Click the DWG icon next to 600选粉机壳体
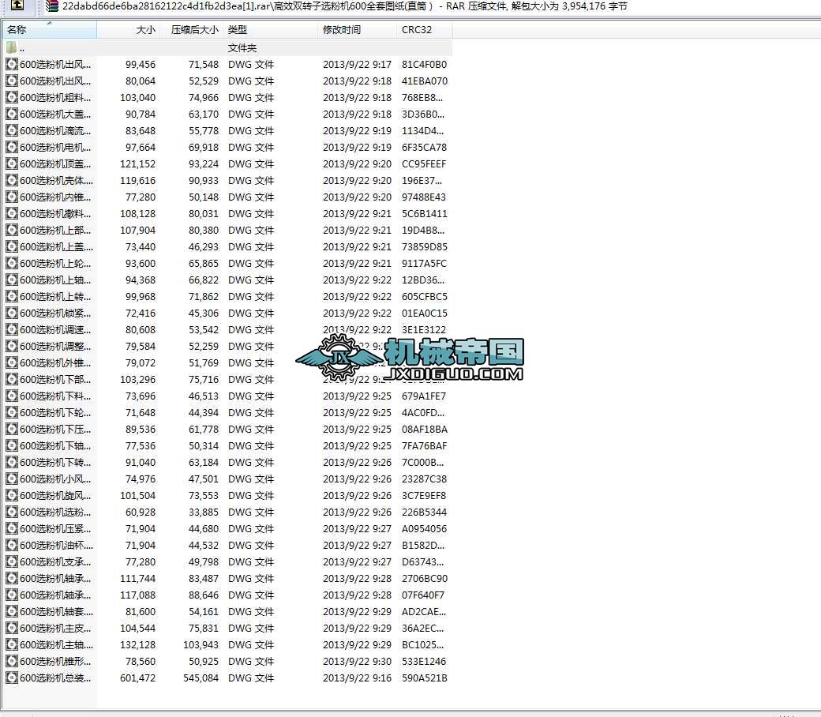This screenshot has height=717, width=821. pos(12,181)
